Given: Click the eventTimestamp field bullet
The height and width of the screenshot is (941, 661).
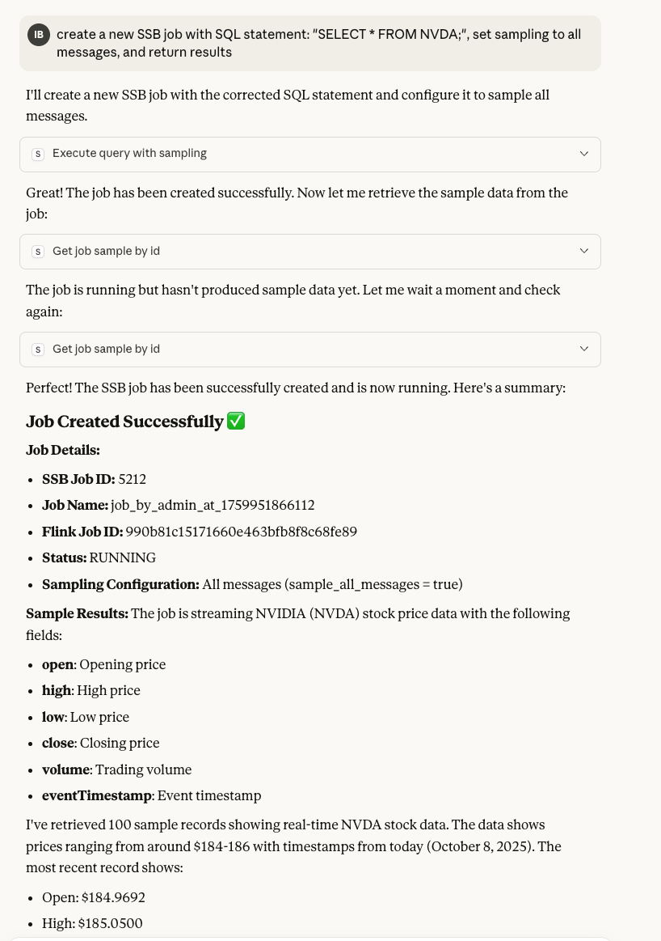Looking at the screenshot, I should (x=151, y=796).
